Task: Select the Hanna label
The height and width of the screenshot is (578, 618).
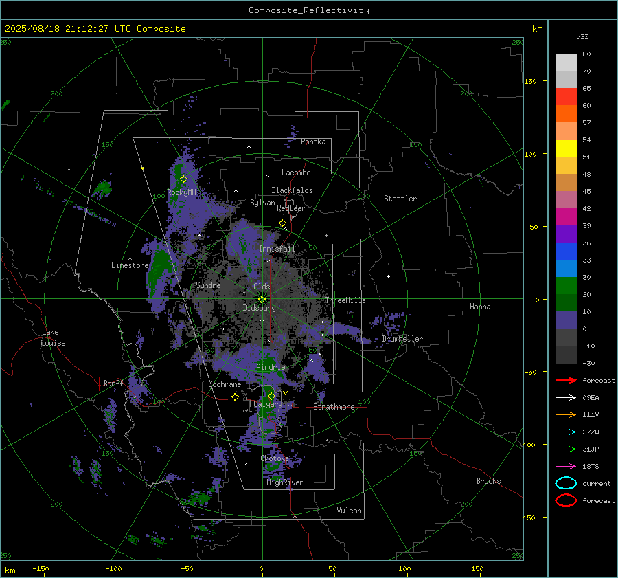Action: [x=480, y=307]
